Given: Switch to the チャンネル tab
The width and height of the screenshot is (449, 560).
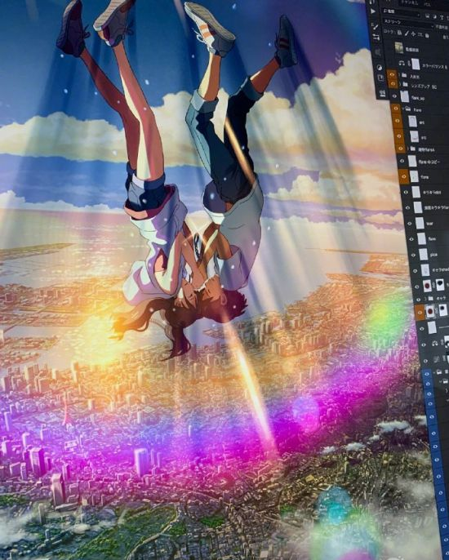Looking at the screenshot, I should (x=409, y=3).
